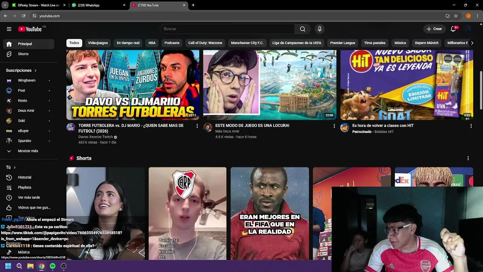The image size is (483, 272).
Task: Open River Plate shield Short
Action: [x=188, y=214]
